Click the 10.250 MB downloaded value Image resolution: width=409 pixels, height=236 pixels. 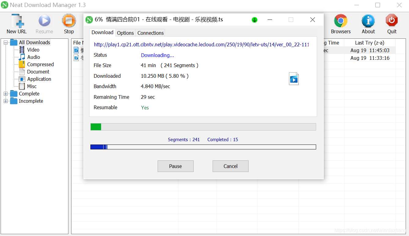point(165,76)
